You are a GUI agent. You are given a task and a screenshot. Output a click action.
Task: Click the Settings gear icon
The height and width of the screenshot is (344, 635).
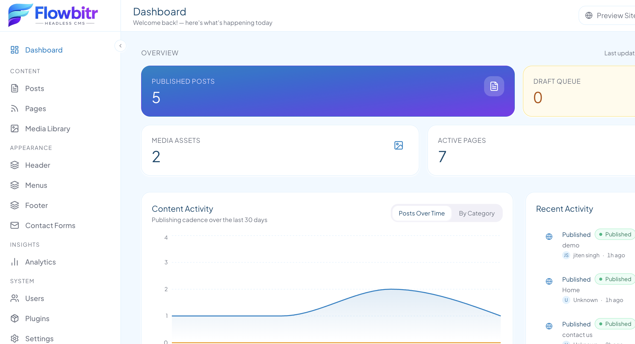point(15,338)
